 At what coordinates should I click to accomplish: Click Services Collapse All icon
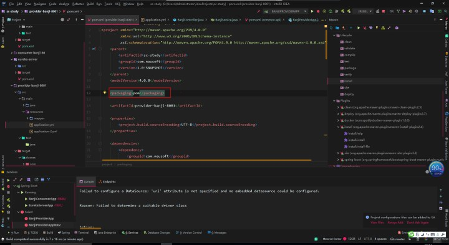pos(21,180)
